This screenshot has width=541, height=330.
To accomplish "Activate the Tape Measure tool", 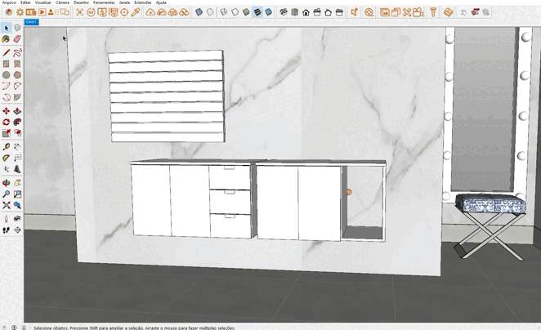I will (7, 147).
